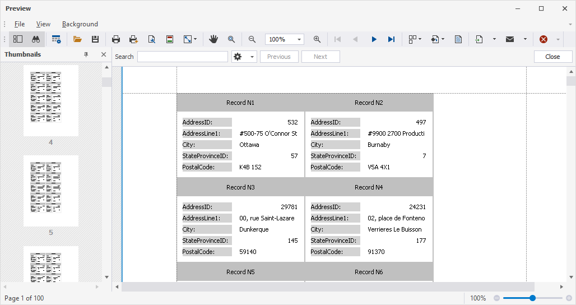
Task: Click the Zoom In icon
Action: 317,39
